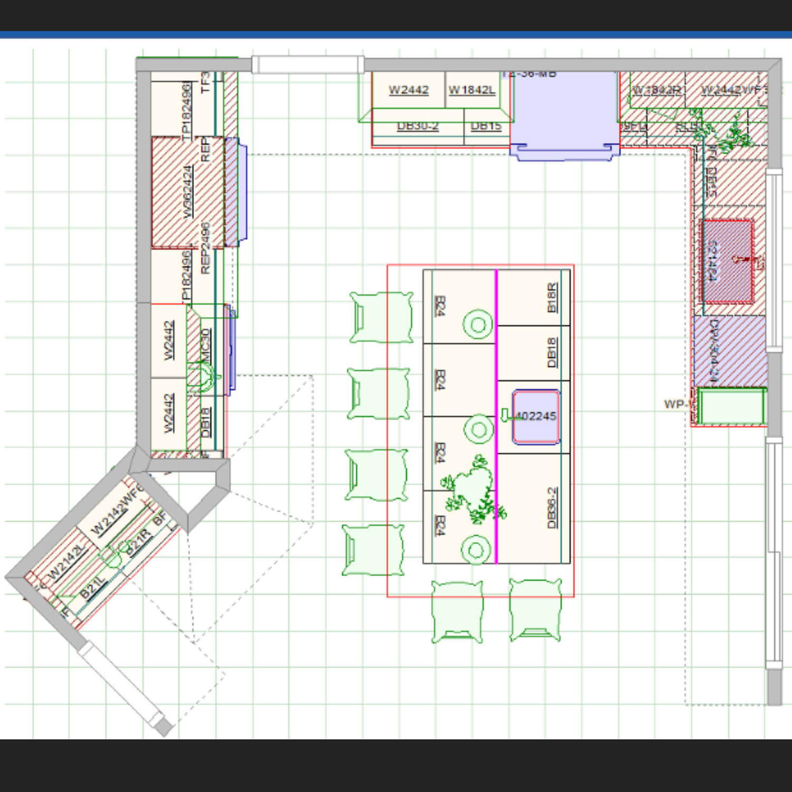
Task: Select the W1842L wall cabinet
Action: click(472, 90)
